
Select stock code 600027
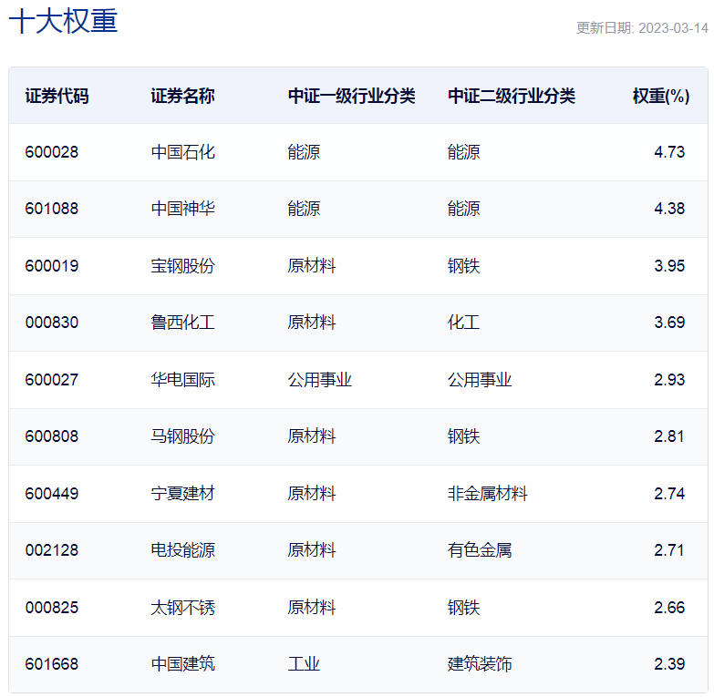(52, 379)
